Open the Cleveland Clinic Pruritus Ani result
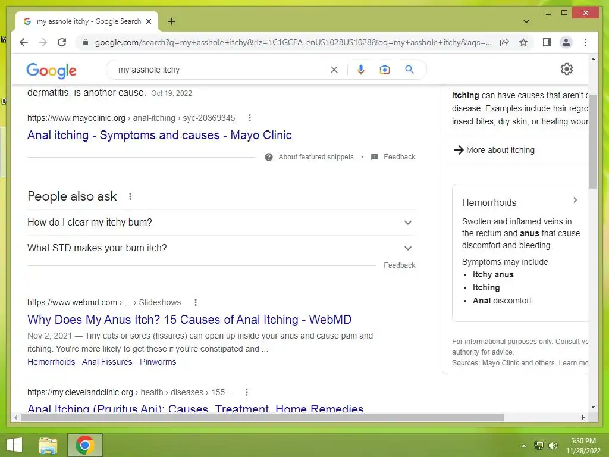The width and height of the screenshot is (609, 457). (x=195, y=408)
